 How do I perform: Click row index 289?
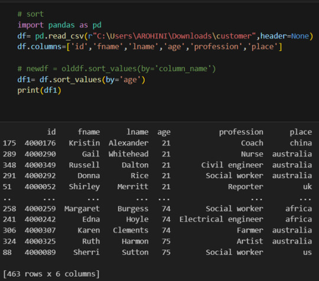click(9, 154)
